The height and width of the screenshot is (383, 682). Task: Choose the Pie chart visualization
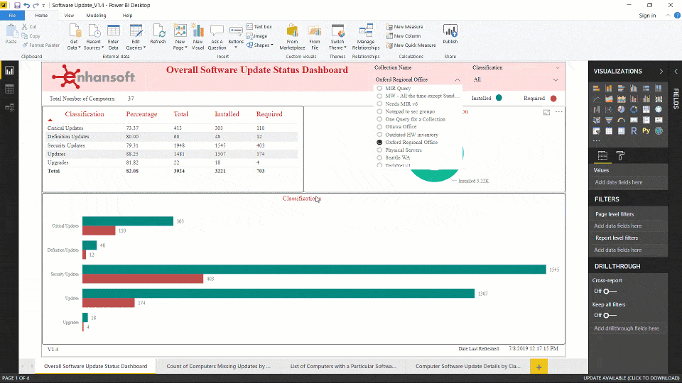621,109
